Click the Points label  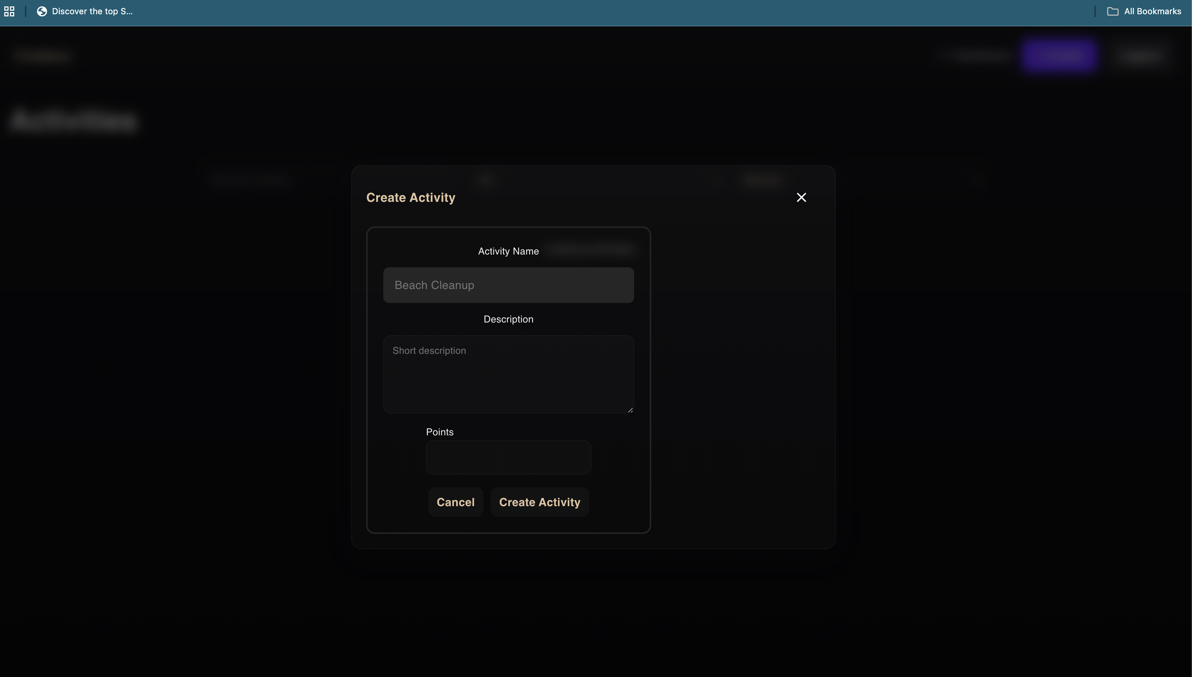coord(439,432)
